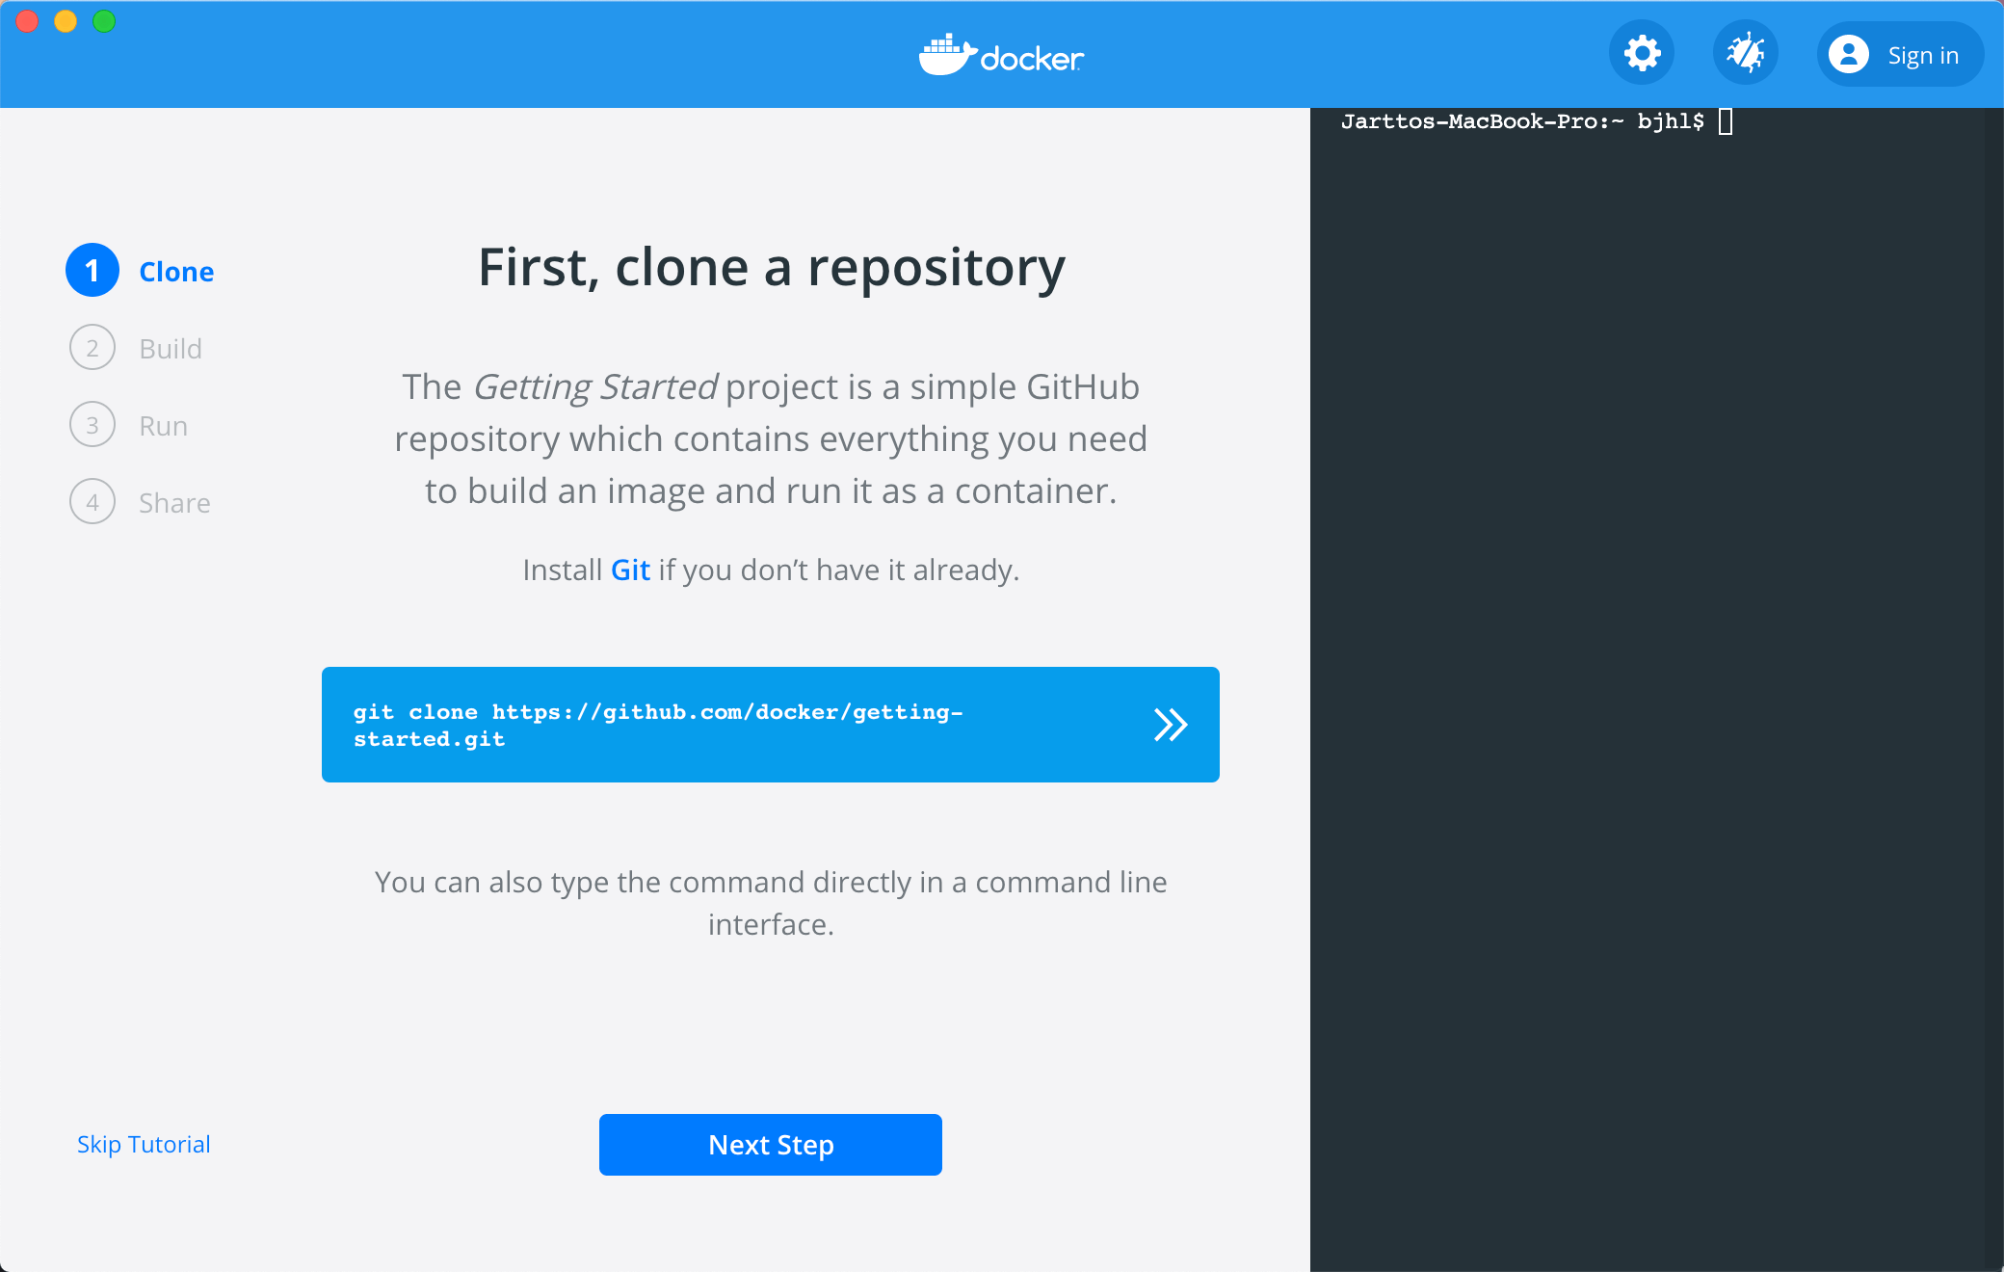This screenshot has height=1272, width=2004.
Task: Click the Skip Tutorial link
Action: 145,1145
